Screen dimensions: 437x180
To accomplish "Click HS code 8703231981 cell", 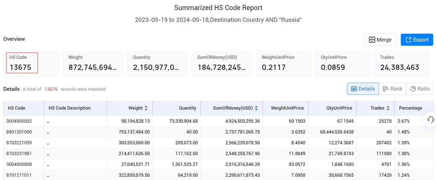I will coord(20,154).
